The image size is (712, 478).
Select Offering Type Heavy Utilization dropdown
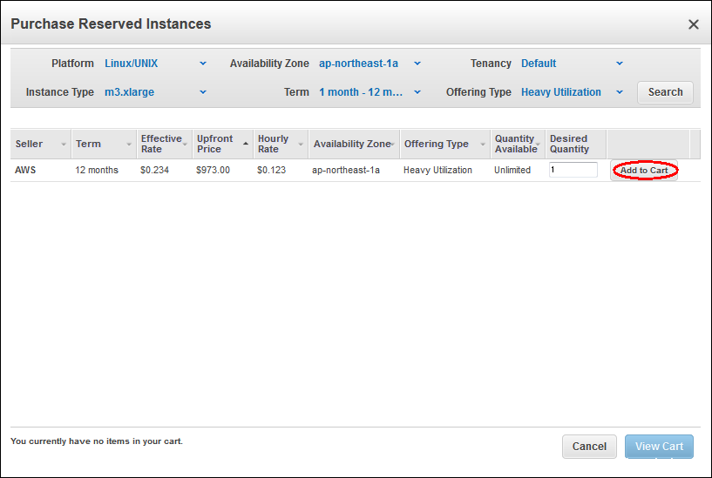pos(572,92)
